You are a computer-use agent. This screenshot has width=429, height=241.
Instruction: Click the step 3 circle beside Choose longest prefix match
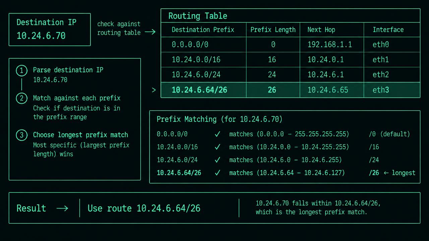click(x=22, y=135)
